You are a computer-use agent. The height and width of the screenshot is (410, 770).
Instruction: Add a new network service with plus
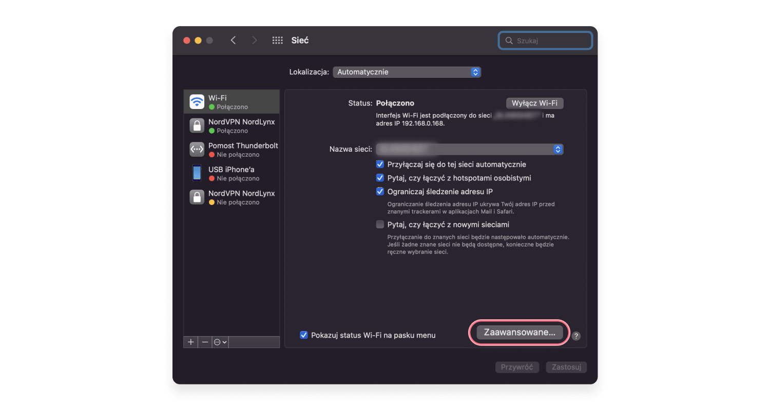(190, 342)
